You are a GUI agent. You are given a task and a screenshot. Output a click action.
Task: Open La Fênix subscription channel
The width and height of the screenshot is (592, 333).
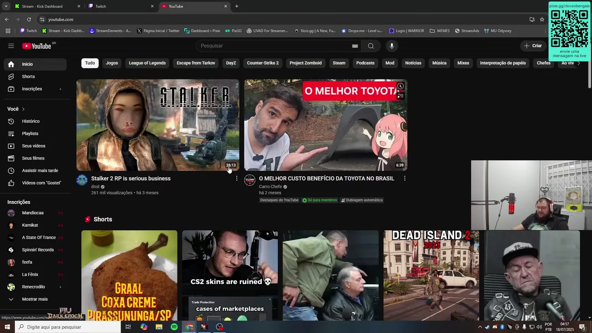pyautogui.click(x=35, y=275)
